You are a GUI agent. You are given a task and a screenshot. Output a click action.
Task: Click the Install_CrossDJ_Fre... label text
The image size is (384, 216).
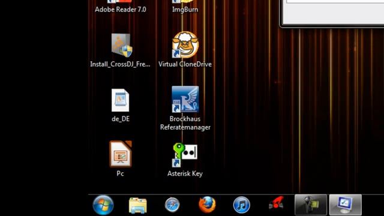click(120, 64)
